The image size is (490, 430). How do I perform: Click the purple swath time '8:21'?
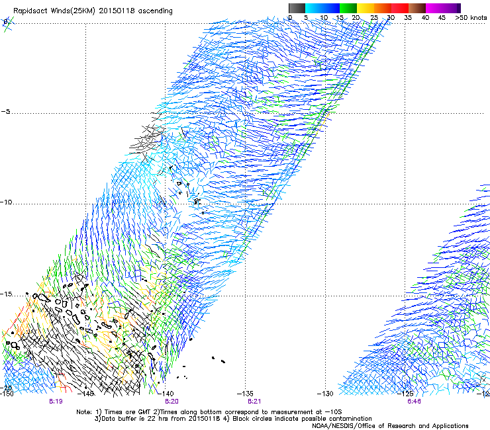[254, 402]
